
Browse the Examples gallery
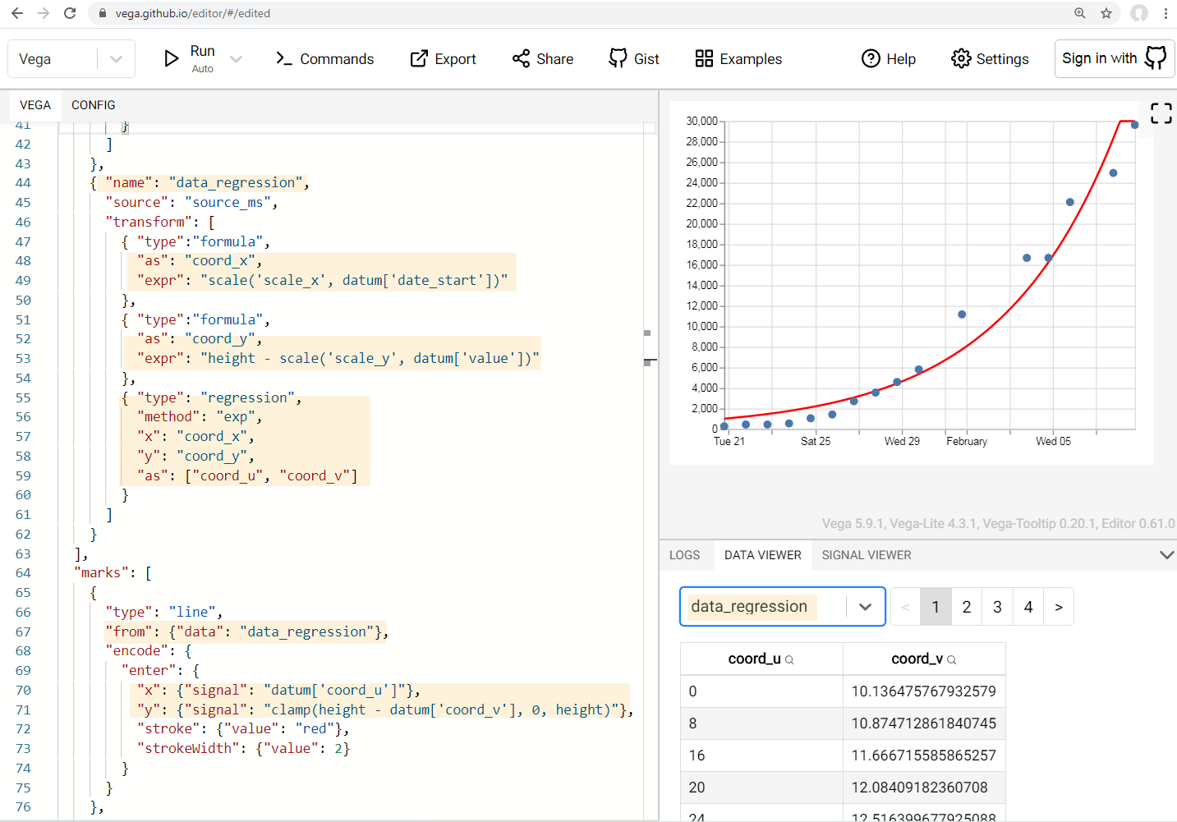[x=737, y=58]
